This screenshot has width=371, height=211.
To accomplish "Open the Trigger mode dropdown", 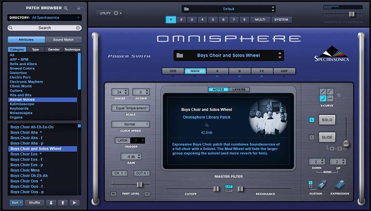I will pos(138,140).
